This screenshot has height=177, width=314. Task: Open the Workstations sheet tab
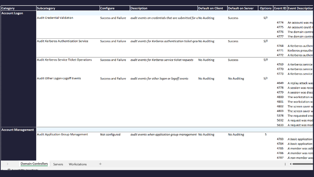point(77,164)
